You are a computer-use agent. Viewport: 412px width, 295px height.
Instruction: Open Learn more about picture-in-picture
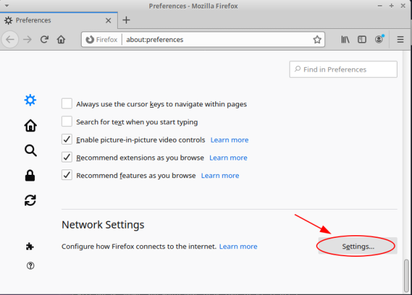click(x=230, y=140)
